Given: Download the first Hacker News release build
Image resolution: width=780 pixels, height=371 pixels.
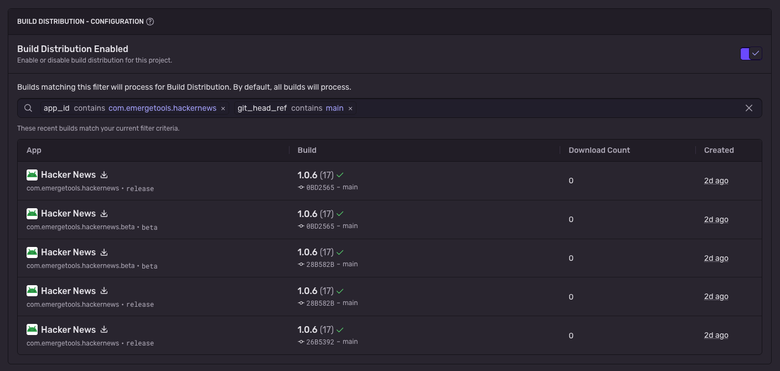Looking at the screenshot, I should pos(104,175).
